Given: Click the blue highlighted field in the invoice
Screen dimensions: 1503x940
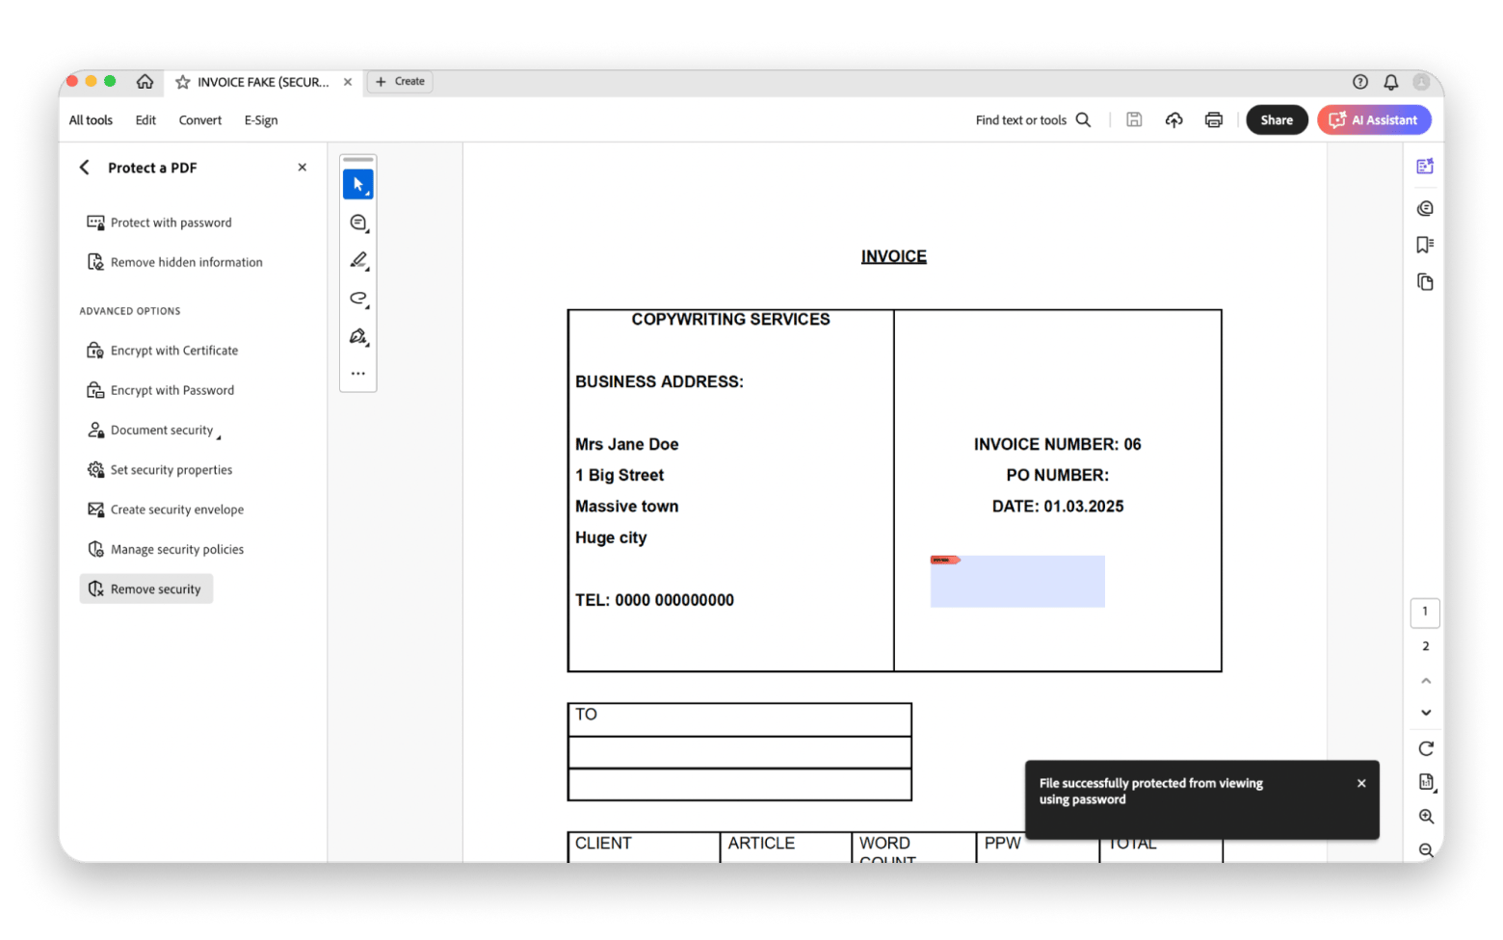Looking at the screenshot, I should tap(1017, 583).
